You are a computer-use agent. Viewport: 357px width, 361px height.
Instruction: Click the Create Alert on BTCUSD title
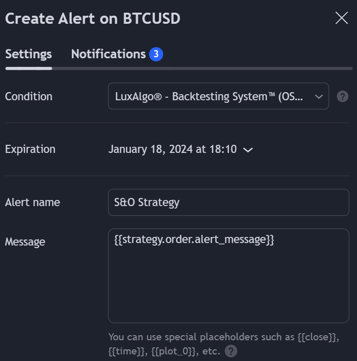[x=93, y=18]
